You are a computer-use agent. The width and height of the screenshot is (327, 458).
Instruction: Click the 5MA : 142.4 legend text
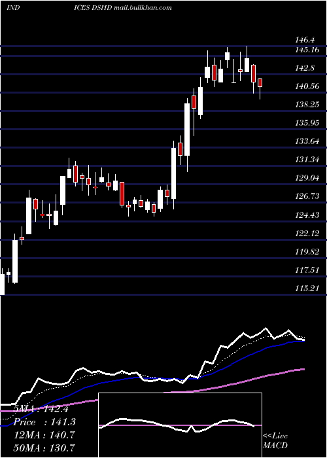tap(41, 409)
